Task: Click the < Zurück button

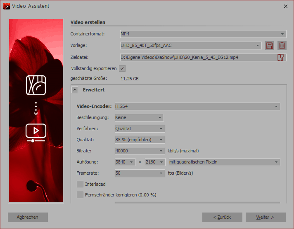Action: point(222,217)
